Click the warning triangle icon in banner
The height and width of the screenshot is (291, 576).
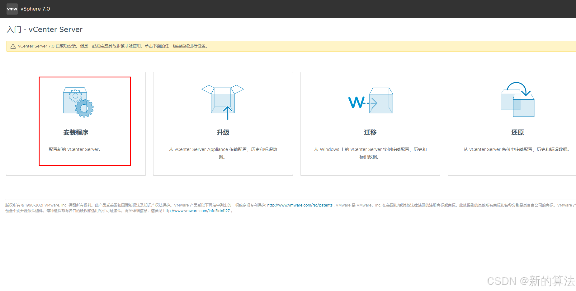click(x=13, y=46)
